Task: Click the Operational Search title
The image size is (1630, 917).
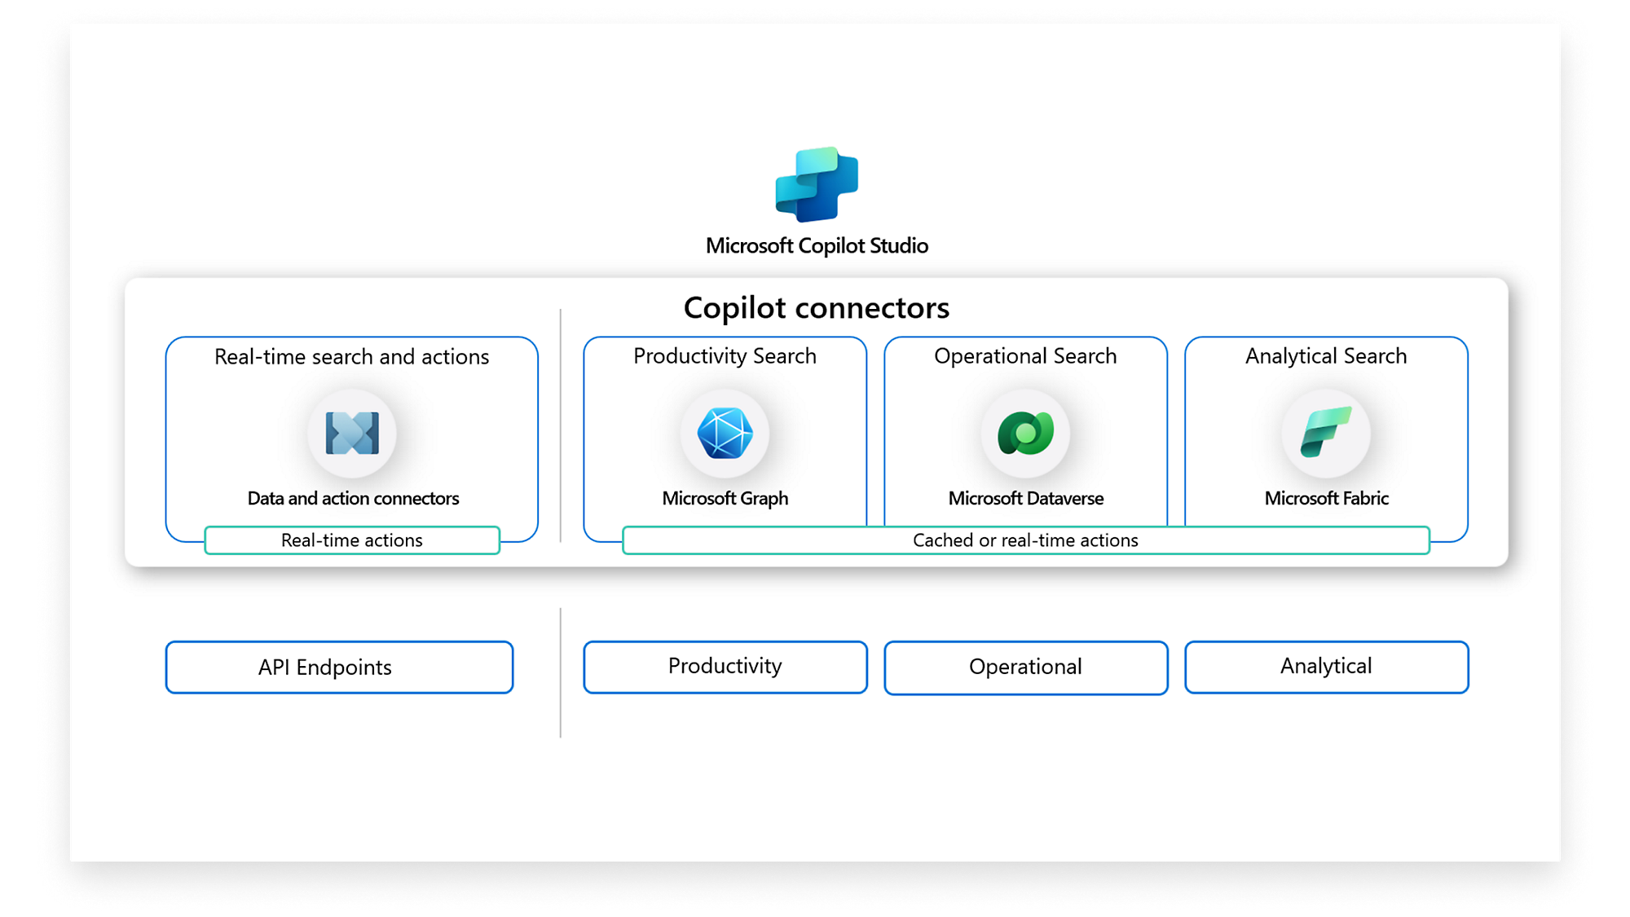Action: click(x=1025, y=356)
